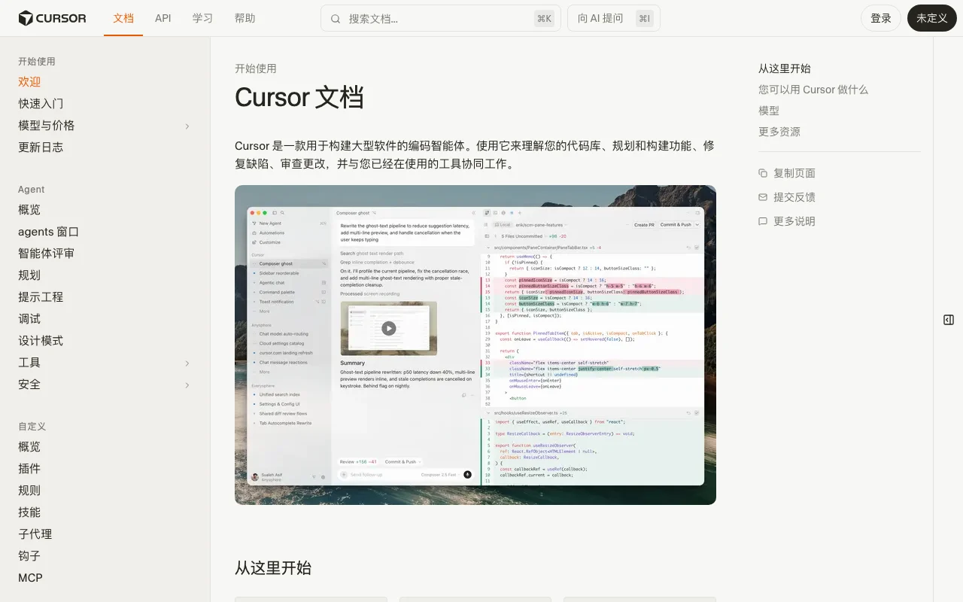Open 规则 sidebar link
This screenshot has width=963, height=602.
pyautogui.click(x=29, y=491)
